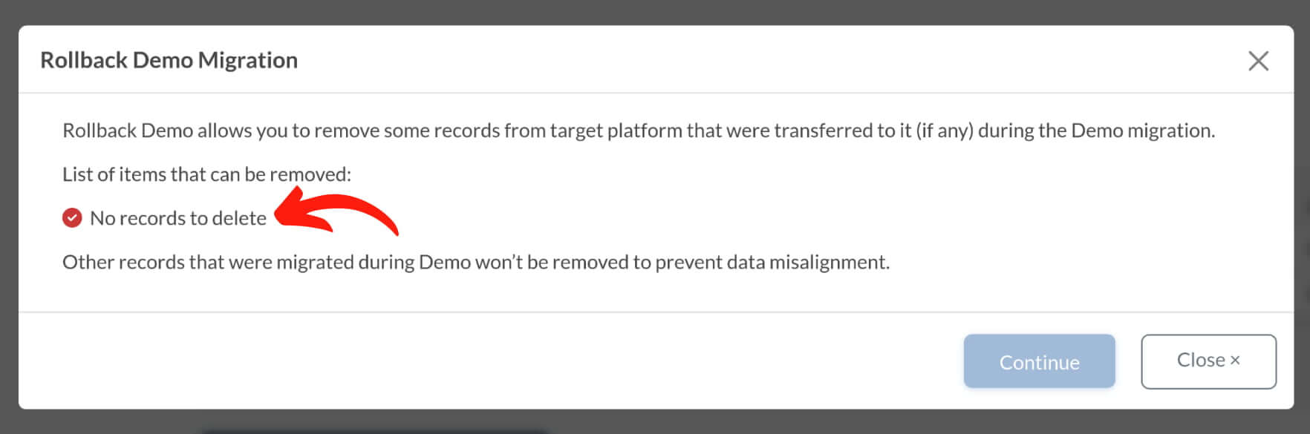This screenshot has width=1310, height=434.
Task: Click the dark bar below the dialog's bottom edge
Action: (x=375, y=430)
